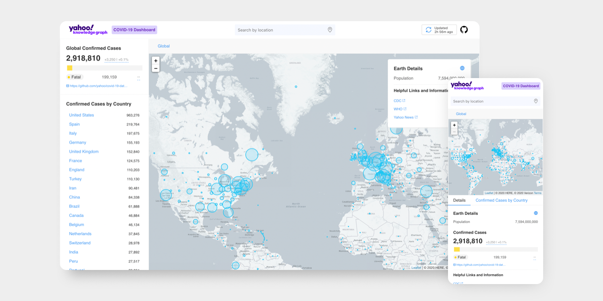Click the Leaflet attribution on desktop map
Screen dimensions: 603x301
416,268
